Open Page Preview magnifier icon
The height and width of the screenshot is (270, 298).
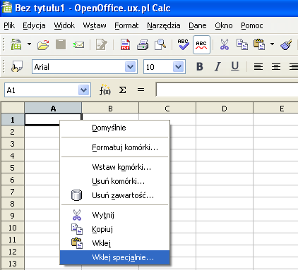pos(160,44)
